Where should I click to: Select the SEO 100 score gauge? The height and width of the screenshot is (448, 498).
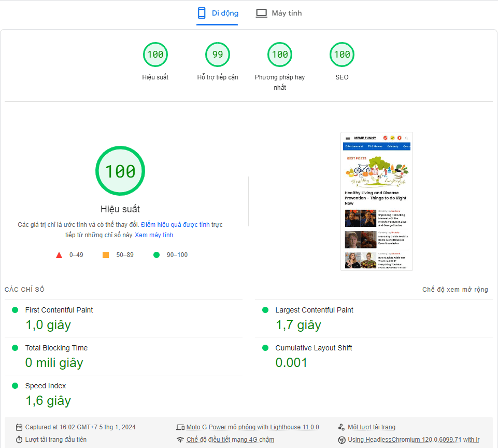[x=342, y=55]
